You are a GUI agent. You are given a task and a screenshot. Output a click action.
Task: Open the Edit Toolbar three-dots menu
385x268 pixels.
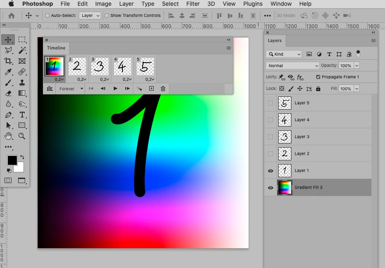tap(8, 147)
